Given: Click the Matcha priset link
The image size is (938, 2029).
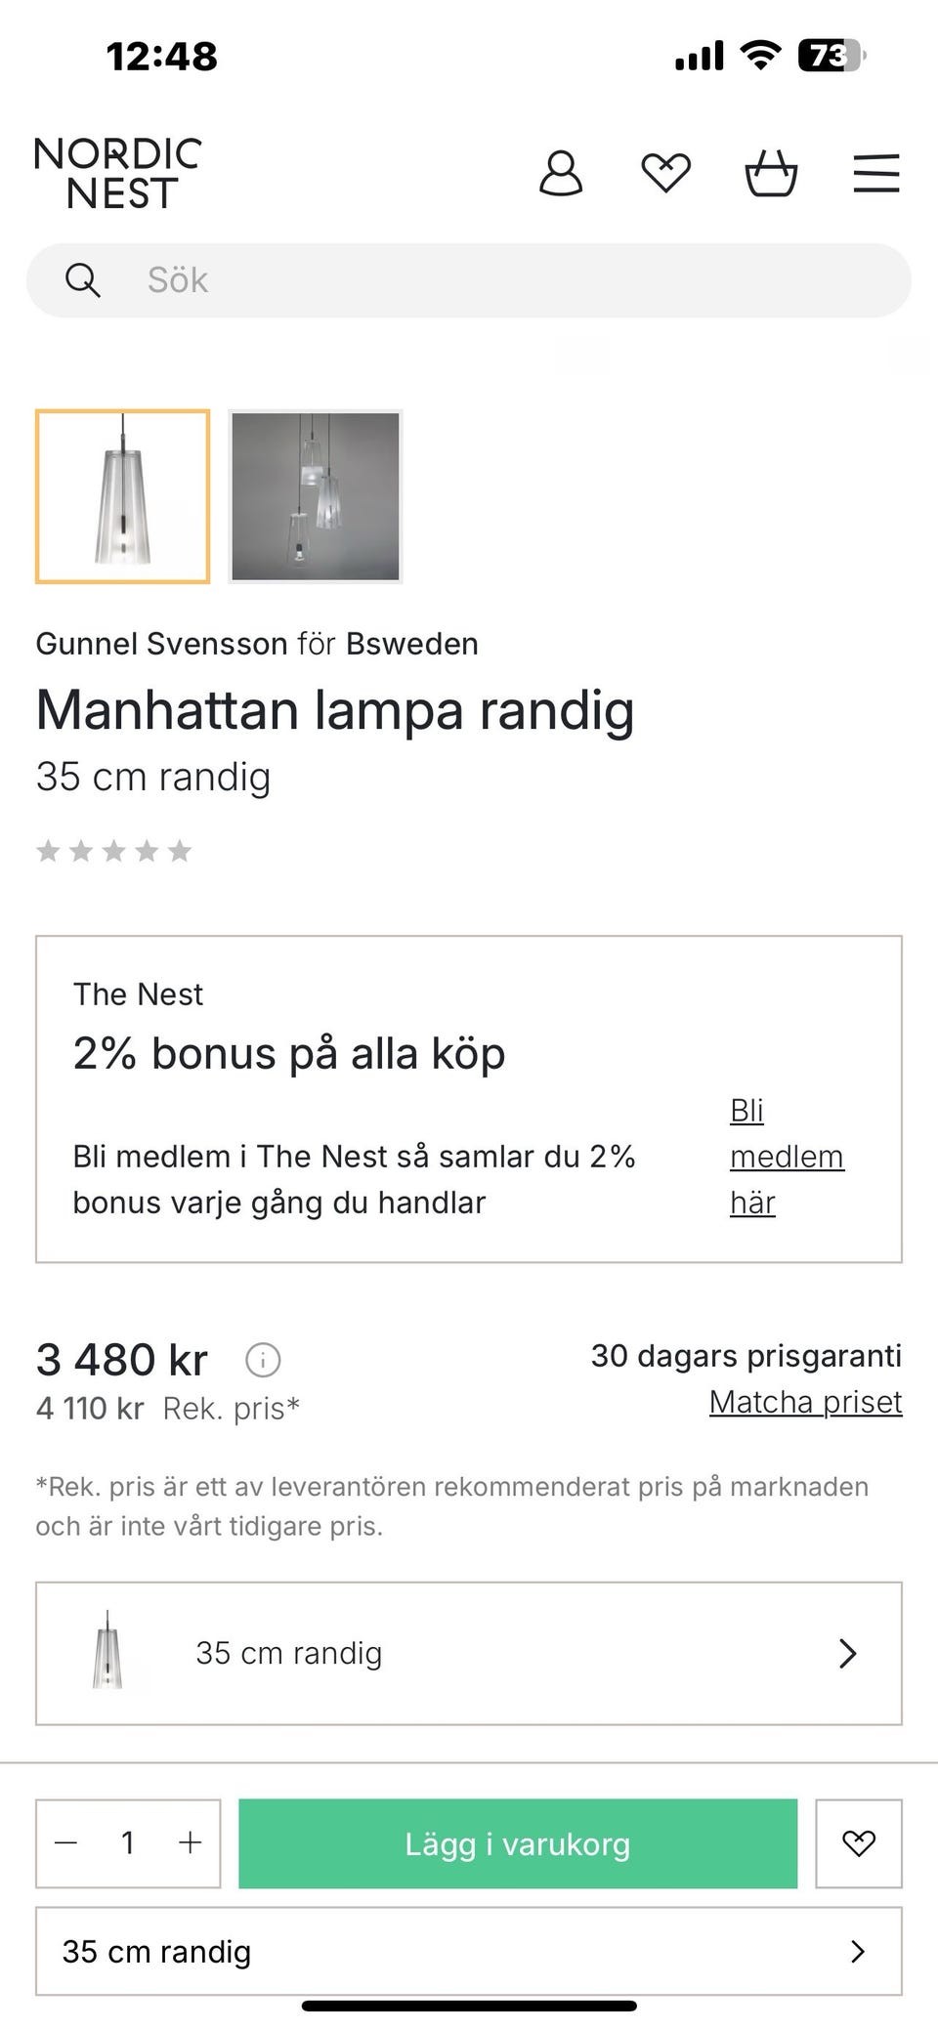Looking at the screenshot, I should 805,1402.
